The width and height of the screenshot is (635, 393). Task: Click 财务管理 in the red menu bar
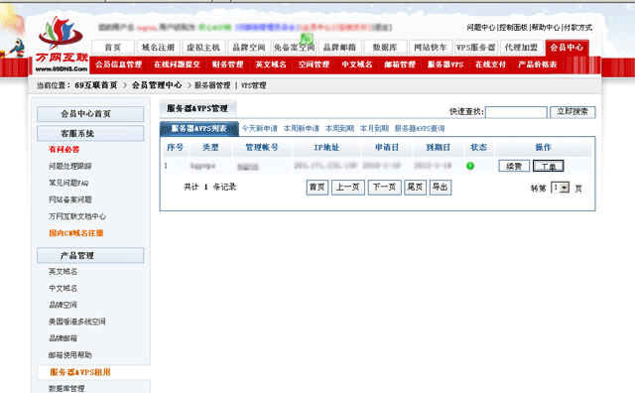tap(227, 65)
